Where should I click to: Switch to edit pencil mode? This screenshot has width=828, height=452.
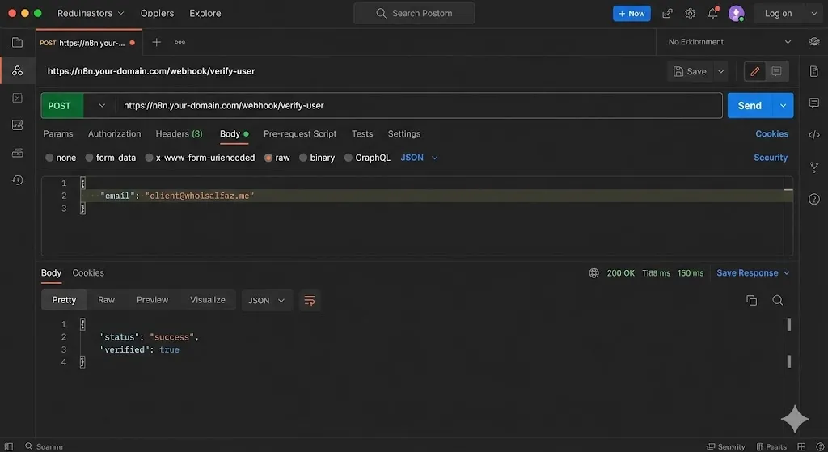pos(754,71)
